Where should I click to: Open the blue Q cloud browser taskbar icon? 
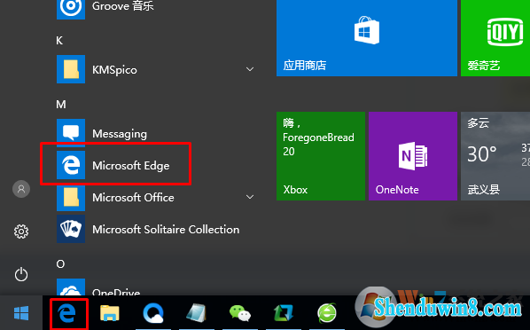point(153,313)
